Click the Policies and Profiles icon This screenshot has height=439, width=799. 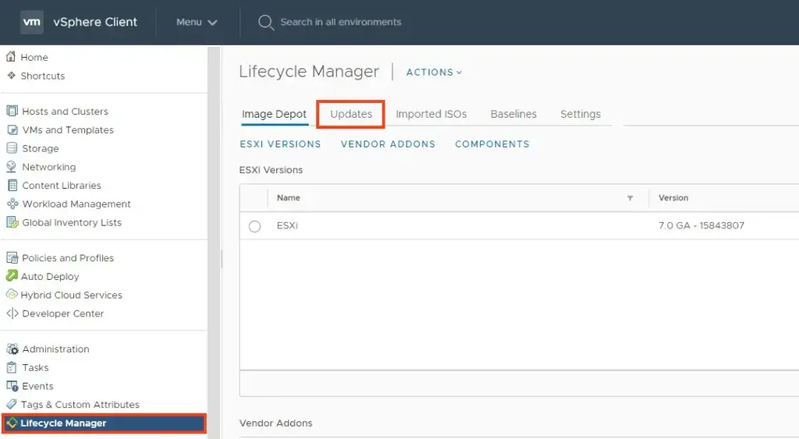click(x=12, y=257)
